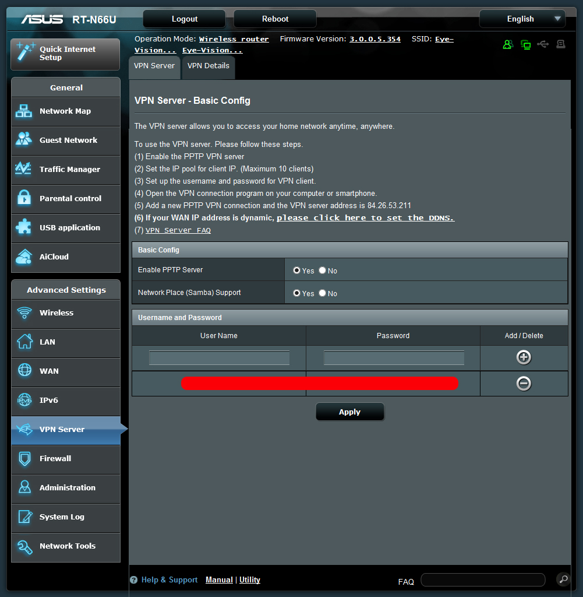Screen dimensions: 583x597
Task: Switch to the VPN Details tab
Action: tap(208, 66)
